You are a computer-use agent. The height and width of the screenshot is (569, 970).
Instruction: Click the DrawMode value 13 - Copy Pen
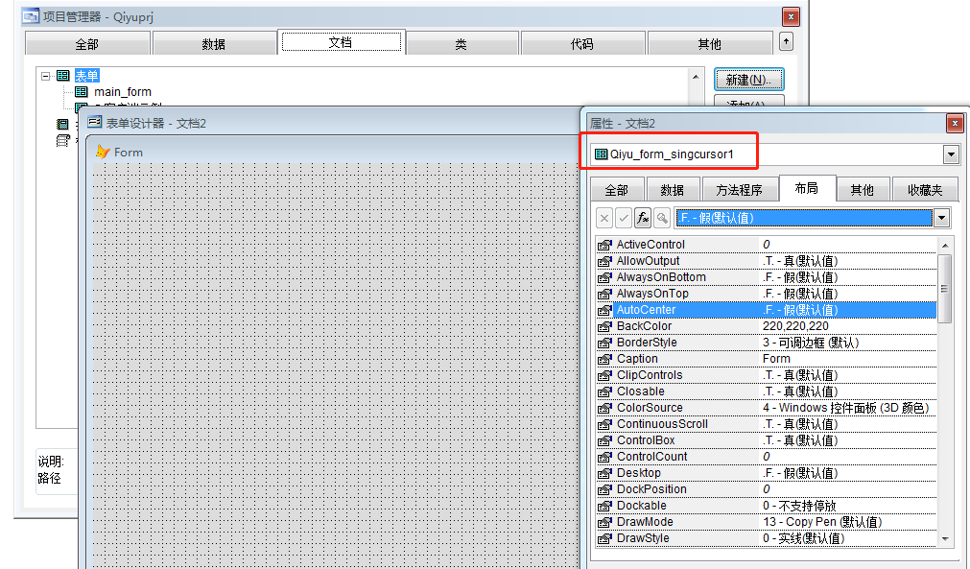(822, 522)
